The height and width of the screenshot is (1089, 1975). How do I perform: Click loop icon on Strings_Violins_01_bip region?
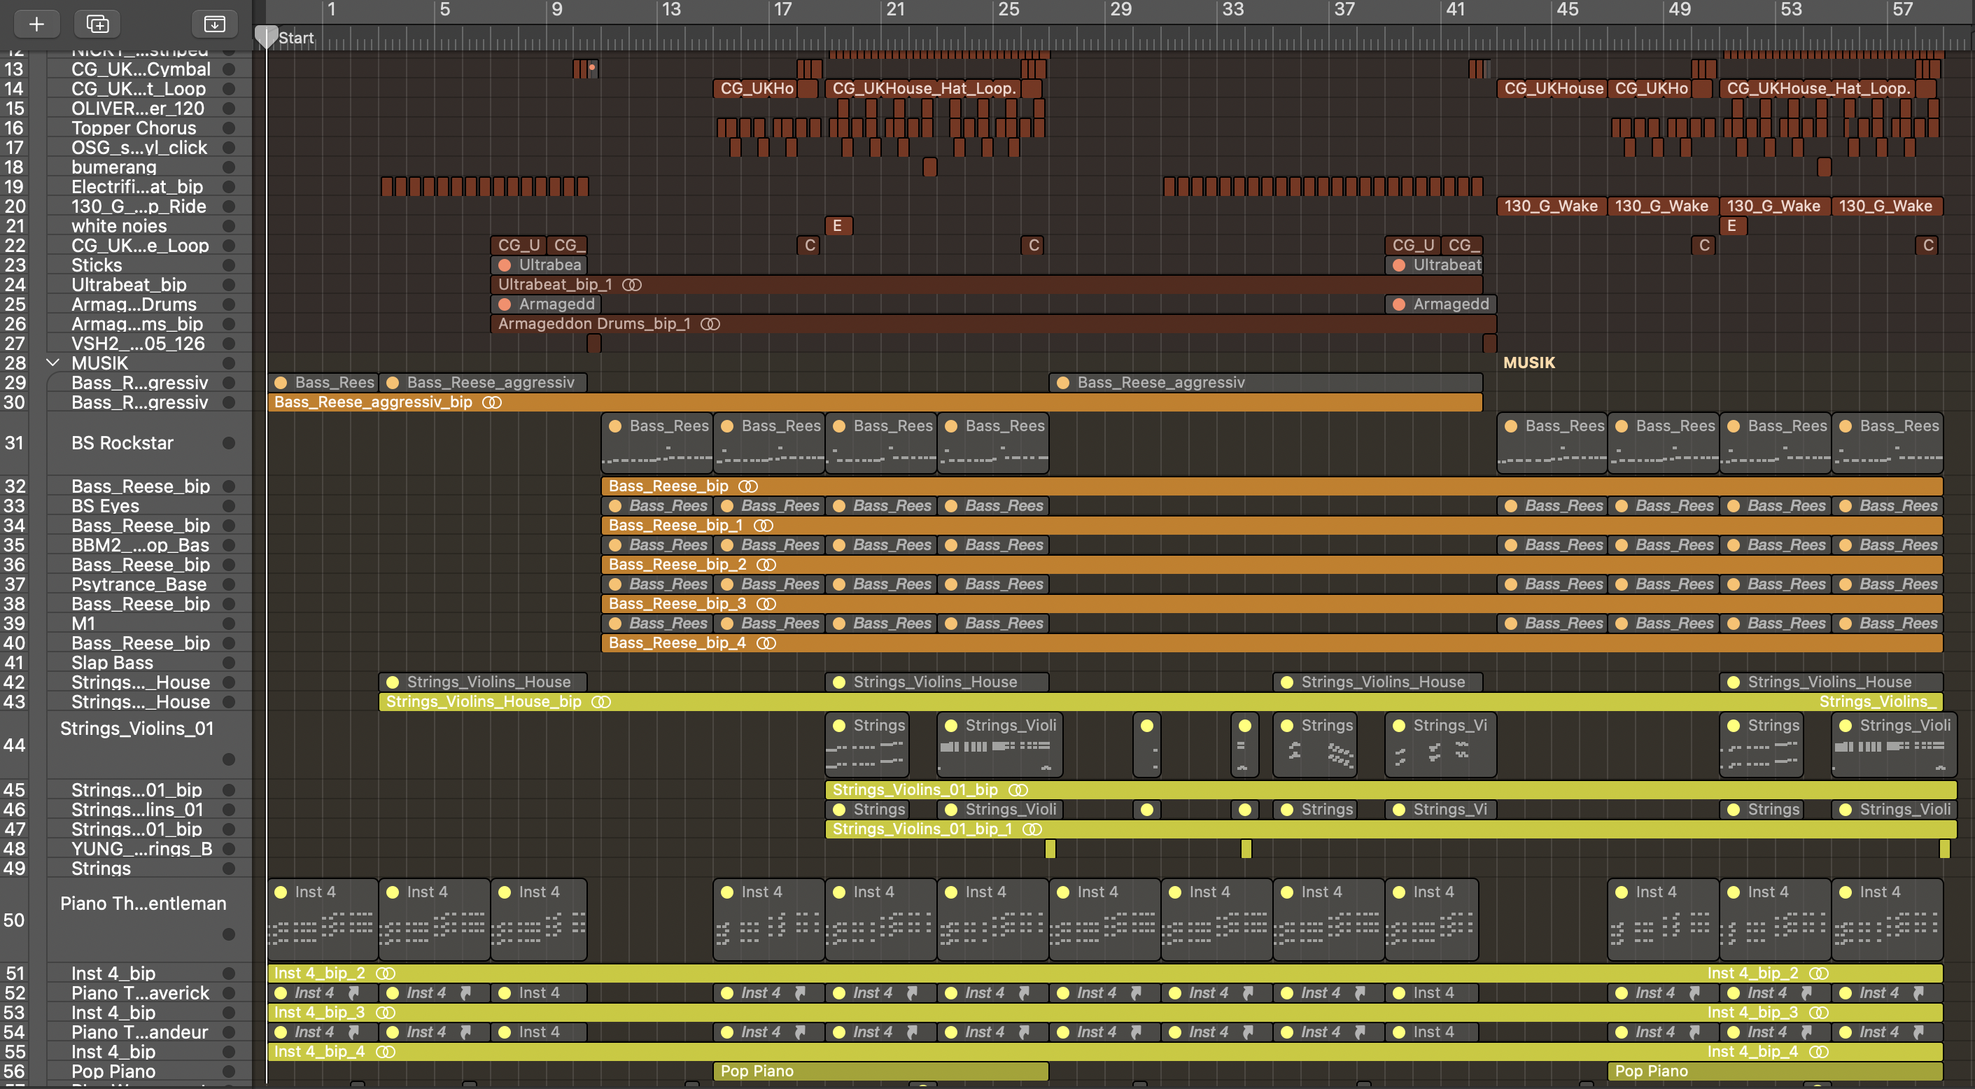(x=1018, y=790)
